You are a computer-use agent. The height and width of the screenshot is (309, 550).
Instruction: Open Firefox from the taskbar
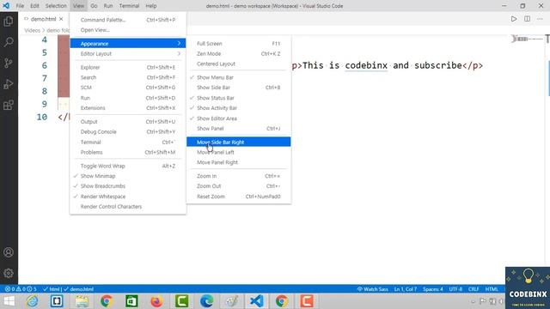point(156,301)
